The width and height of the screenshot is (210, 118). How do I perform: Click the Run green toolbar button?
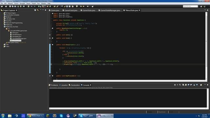pos(39,7)
